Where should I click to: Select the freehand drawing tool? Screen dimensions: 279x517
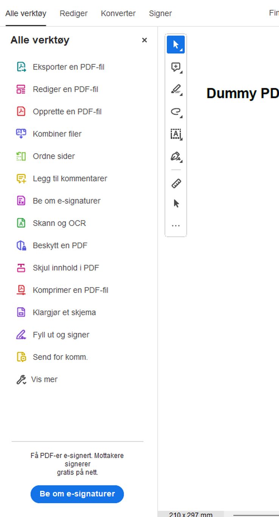(175, 112)
